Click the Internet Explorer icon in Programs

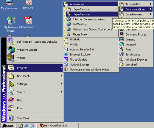(x=66, y=54)
